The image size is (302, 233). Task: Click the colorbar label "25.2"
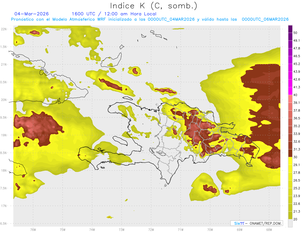(x=297, y=188)
